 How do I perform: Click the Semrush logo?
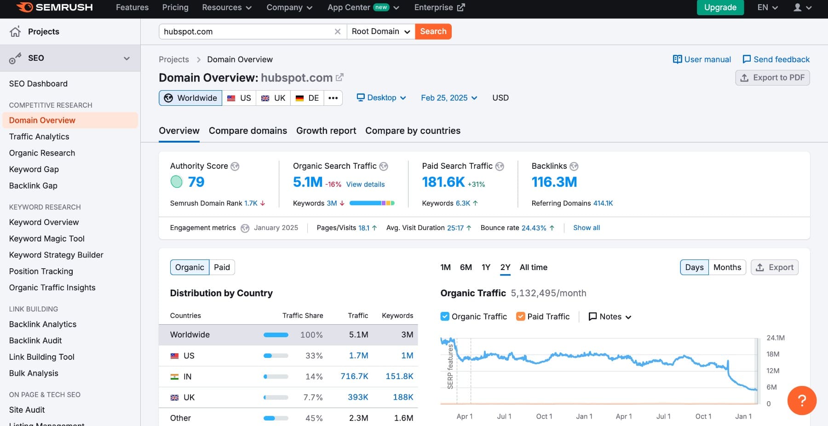(x=53, y=7)
